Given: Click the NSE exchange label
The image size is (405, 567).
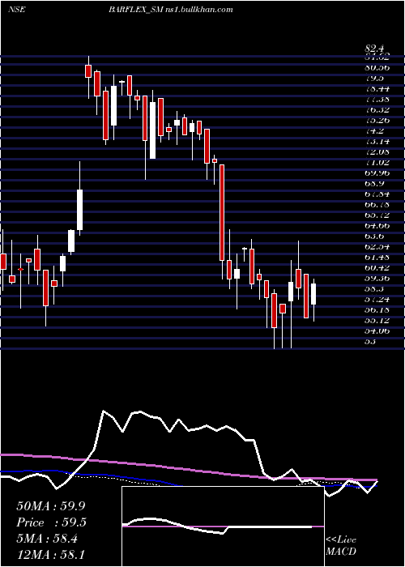Looking at the screenshot, I should [16, 10].
